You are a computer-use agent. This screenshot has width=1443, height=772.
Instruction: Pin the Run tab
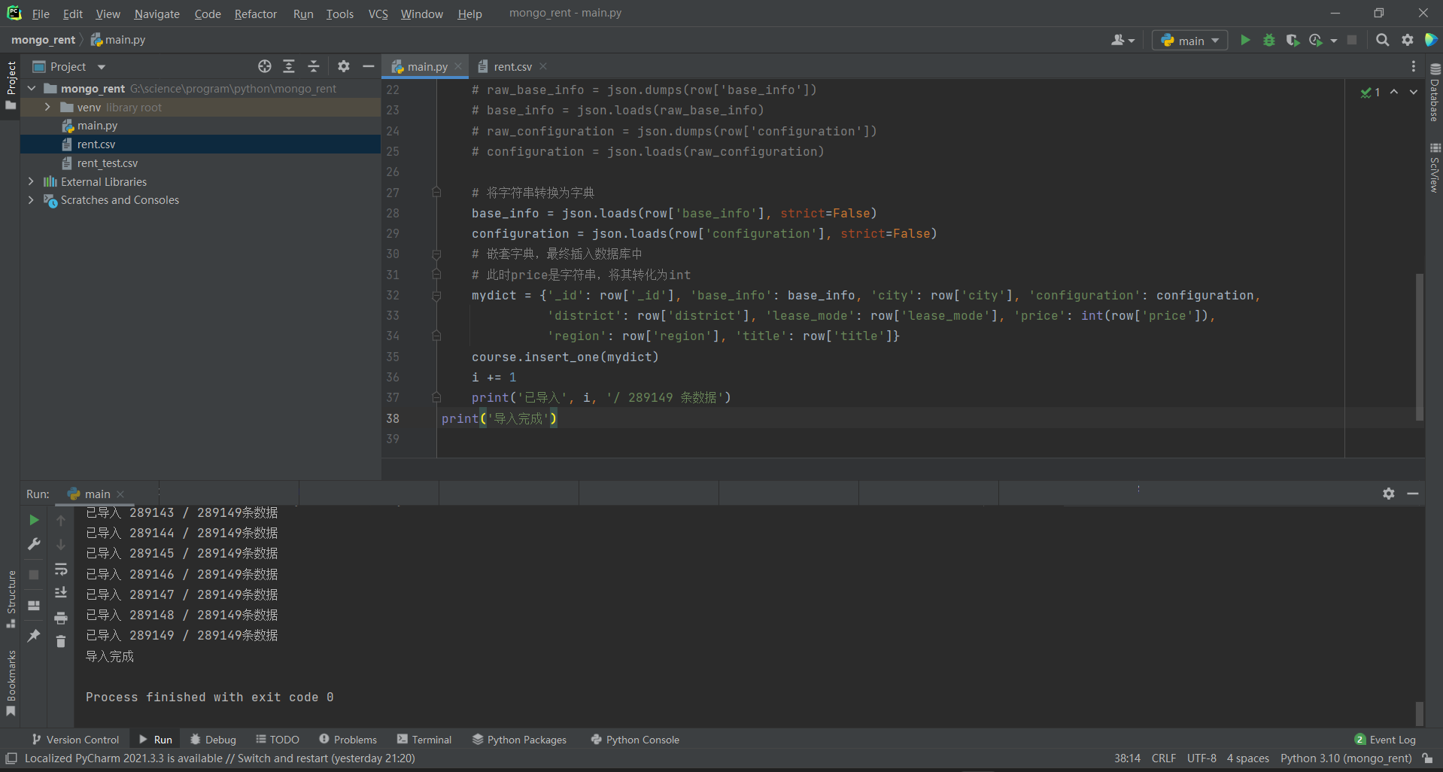pyautogui.click(x=34, y=636)
